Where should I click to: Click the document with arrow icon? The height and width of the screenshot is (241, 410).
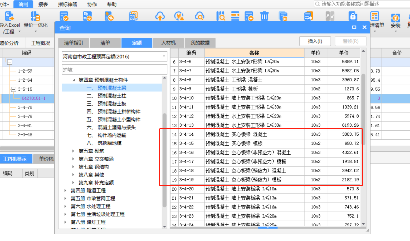309,16
